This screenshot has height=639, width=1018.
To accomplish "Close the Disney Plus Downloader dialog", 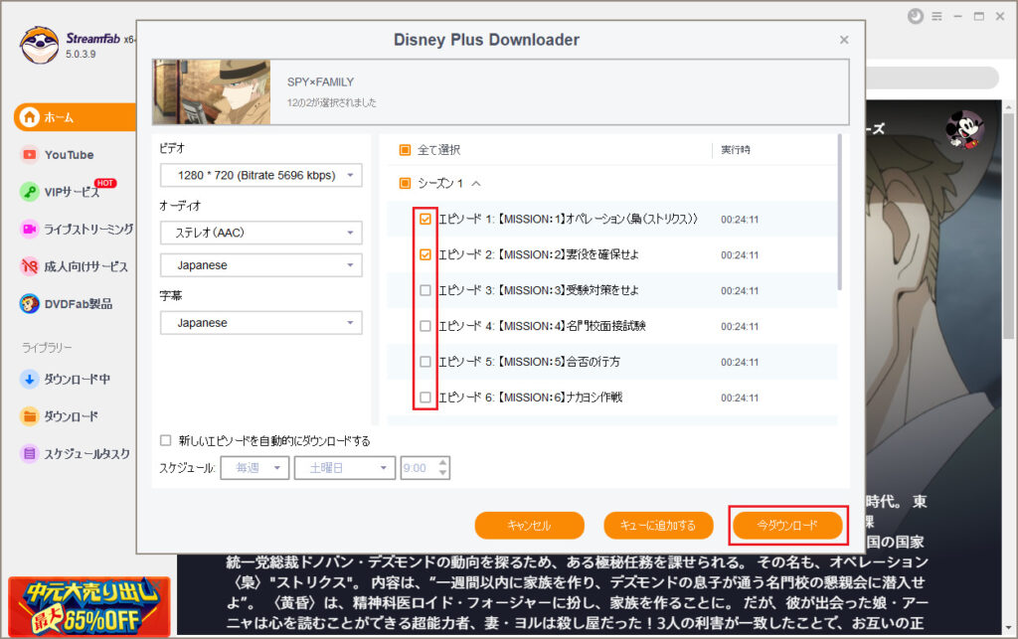I will point(844,40).
